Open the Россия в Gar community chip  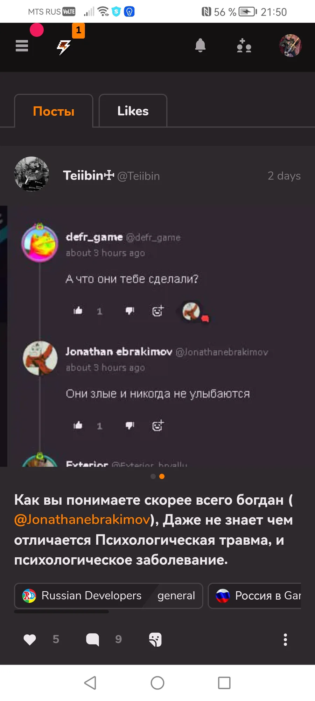(255, 595)
